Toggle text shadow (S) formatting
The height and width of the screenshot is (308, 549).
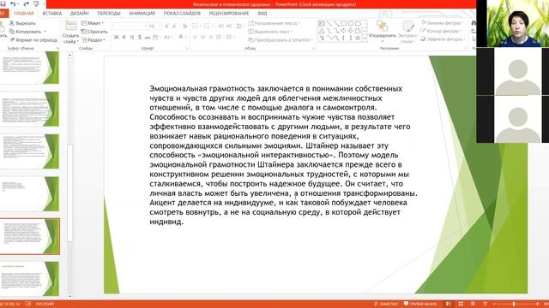[140, 37]
